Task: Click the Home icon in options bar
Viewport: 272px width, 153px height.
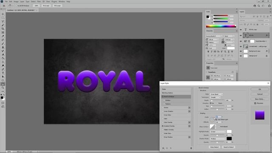Action: (x=4, y=6)
